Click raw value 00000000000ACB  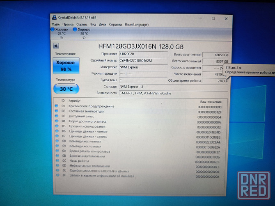coord(207,162)
